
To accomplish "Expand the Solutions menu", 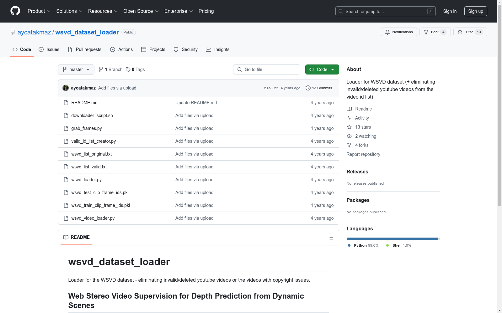I will (69, 11).
